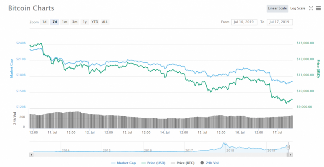Set zoom to 1d
Image resolution: width=324 pixels, height=167 pixels.
coord(44,22)
